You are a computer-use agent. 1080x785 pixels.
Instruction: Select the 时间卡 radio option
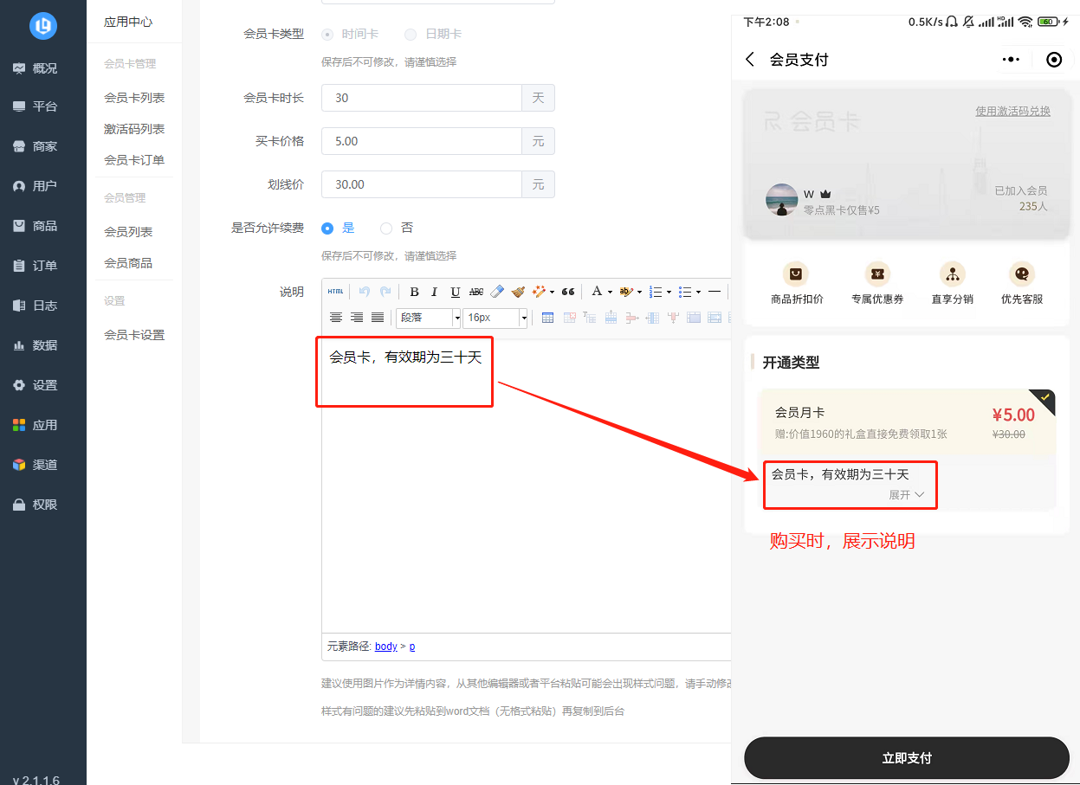point(327,34)
